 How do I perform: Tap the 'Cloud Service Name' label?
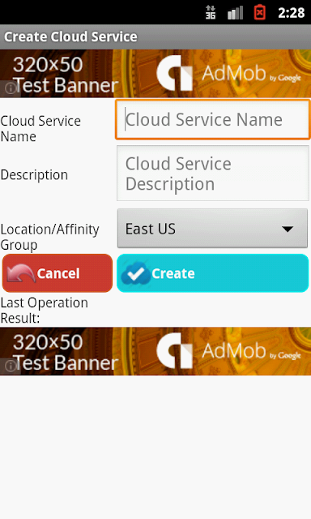pyautogui.click(x=40, y=129)
